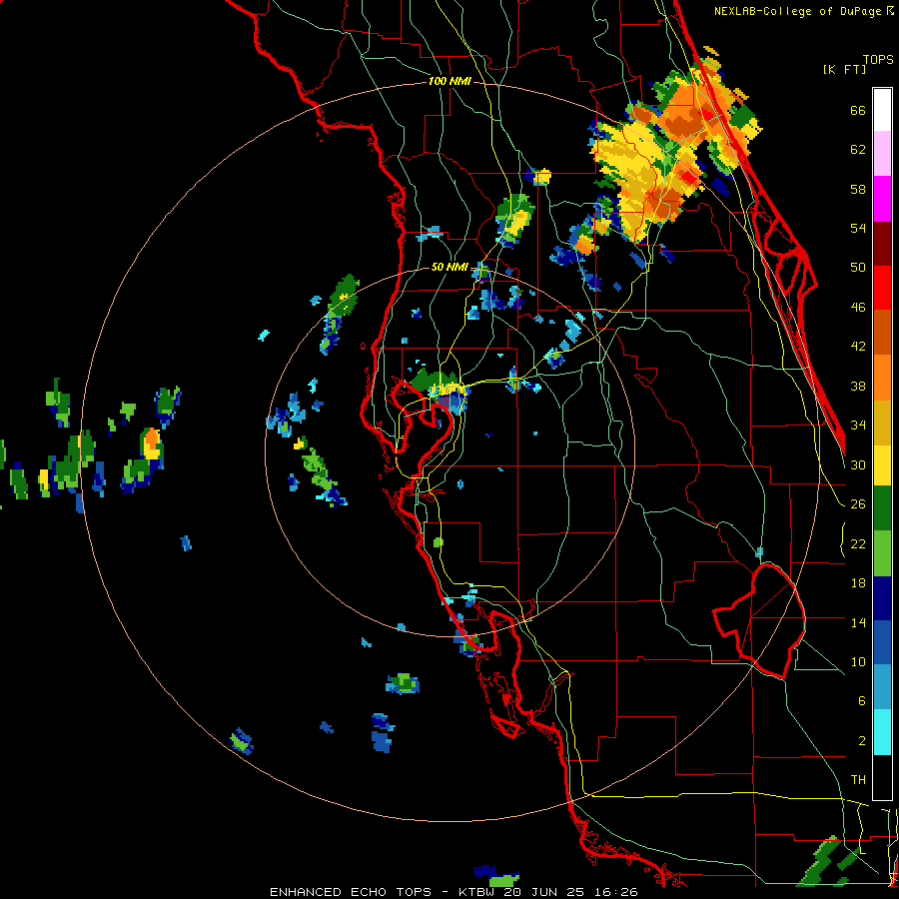Screen dimensions: 899x899
Task: Click the 18 scale value
Action: coord(858,583)
